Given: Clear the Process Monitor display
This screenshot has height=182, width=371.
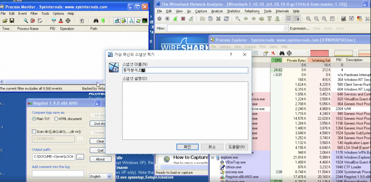Looking at the screenshot, I should [x=40, y=21].
